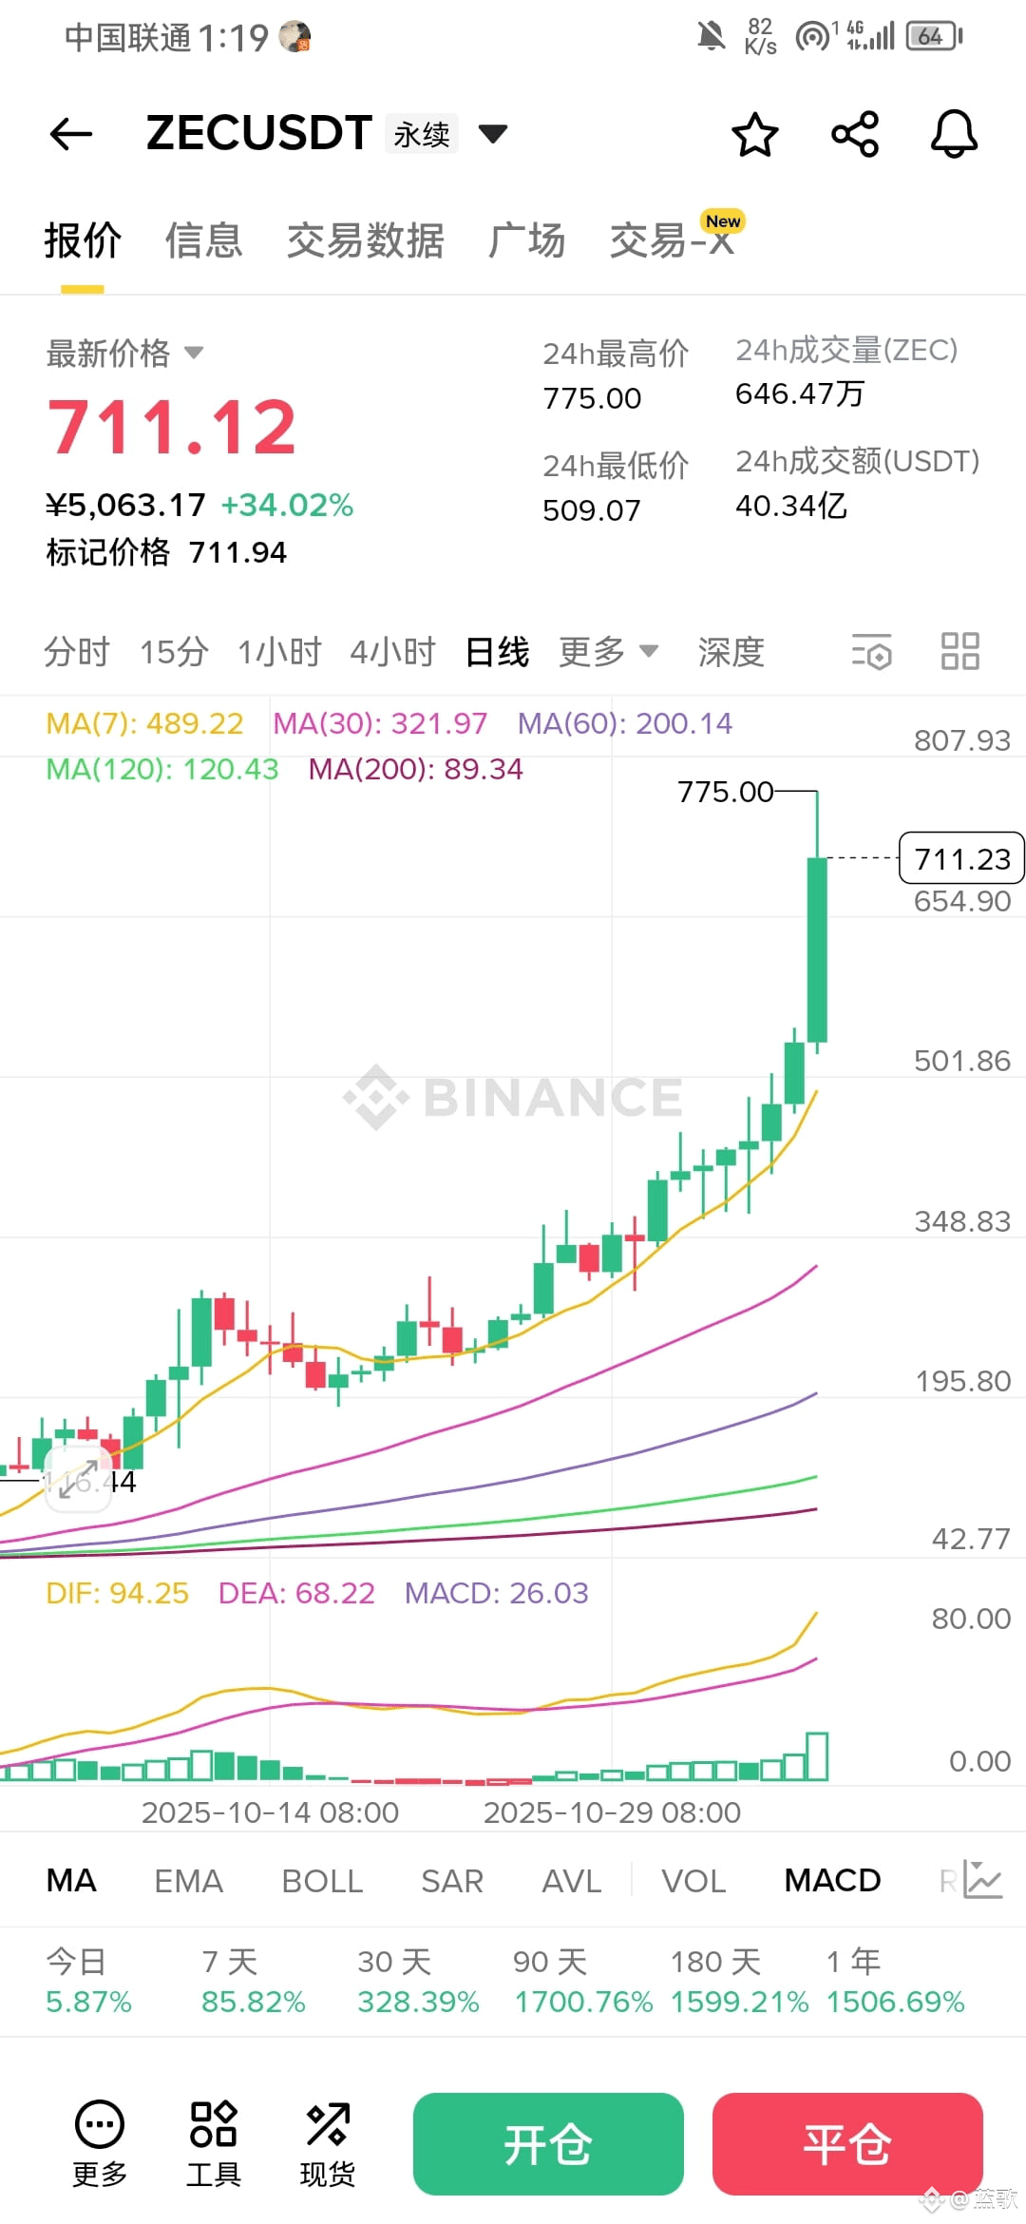
Task: Open the 交易-X tab
Action: tap(673, 240)
